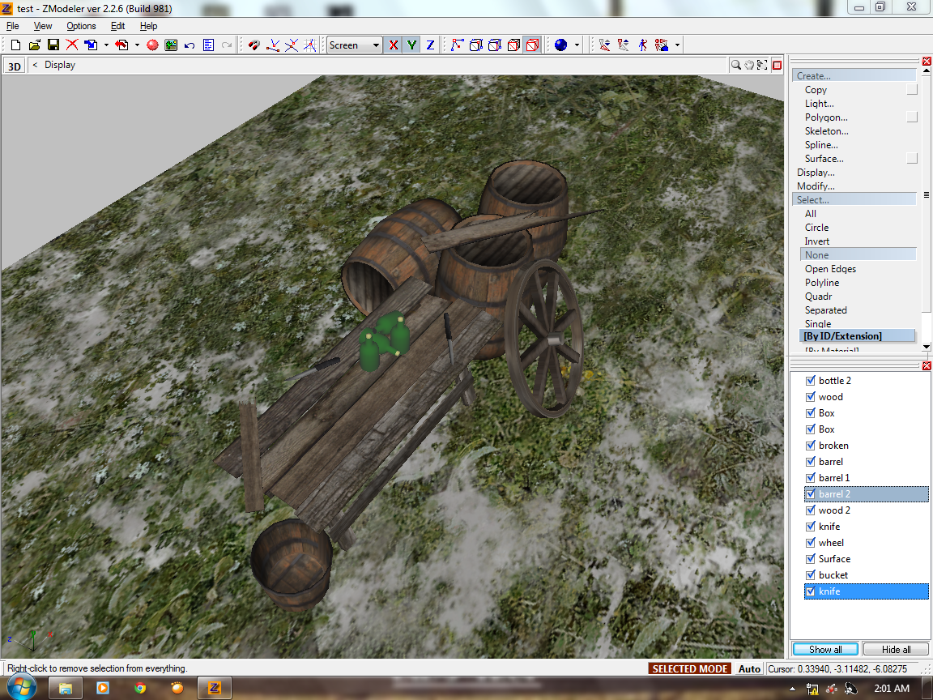
Task: Click the taskbar clock showing 2:01 AM
Action: (x=892, y=688)
